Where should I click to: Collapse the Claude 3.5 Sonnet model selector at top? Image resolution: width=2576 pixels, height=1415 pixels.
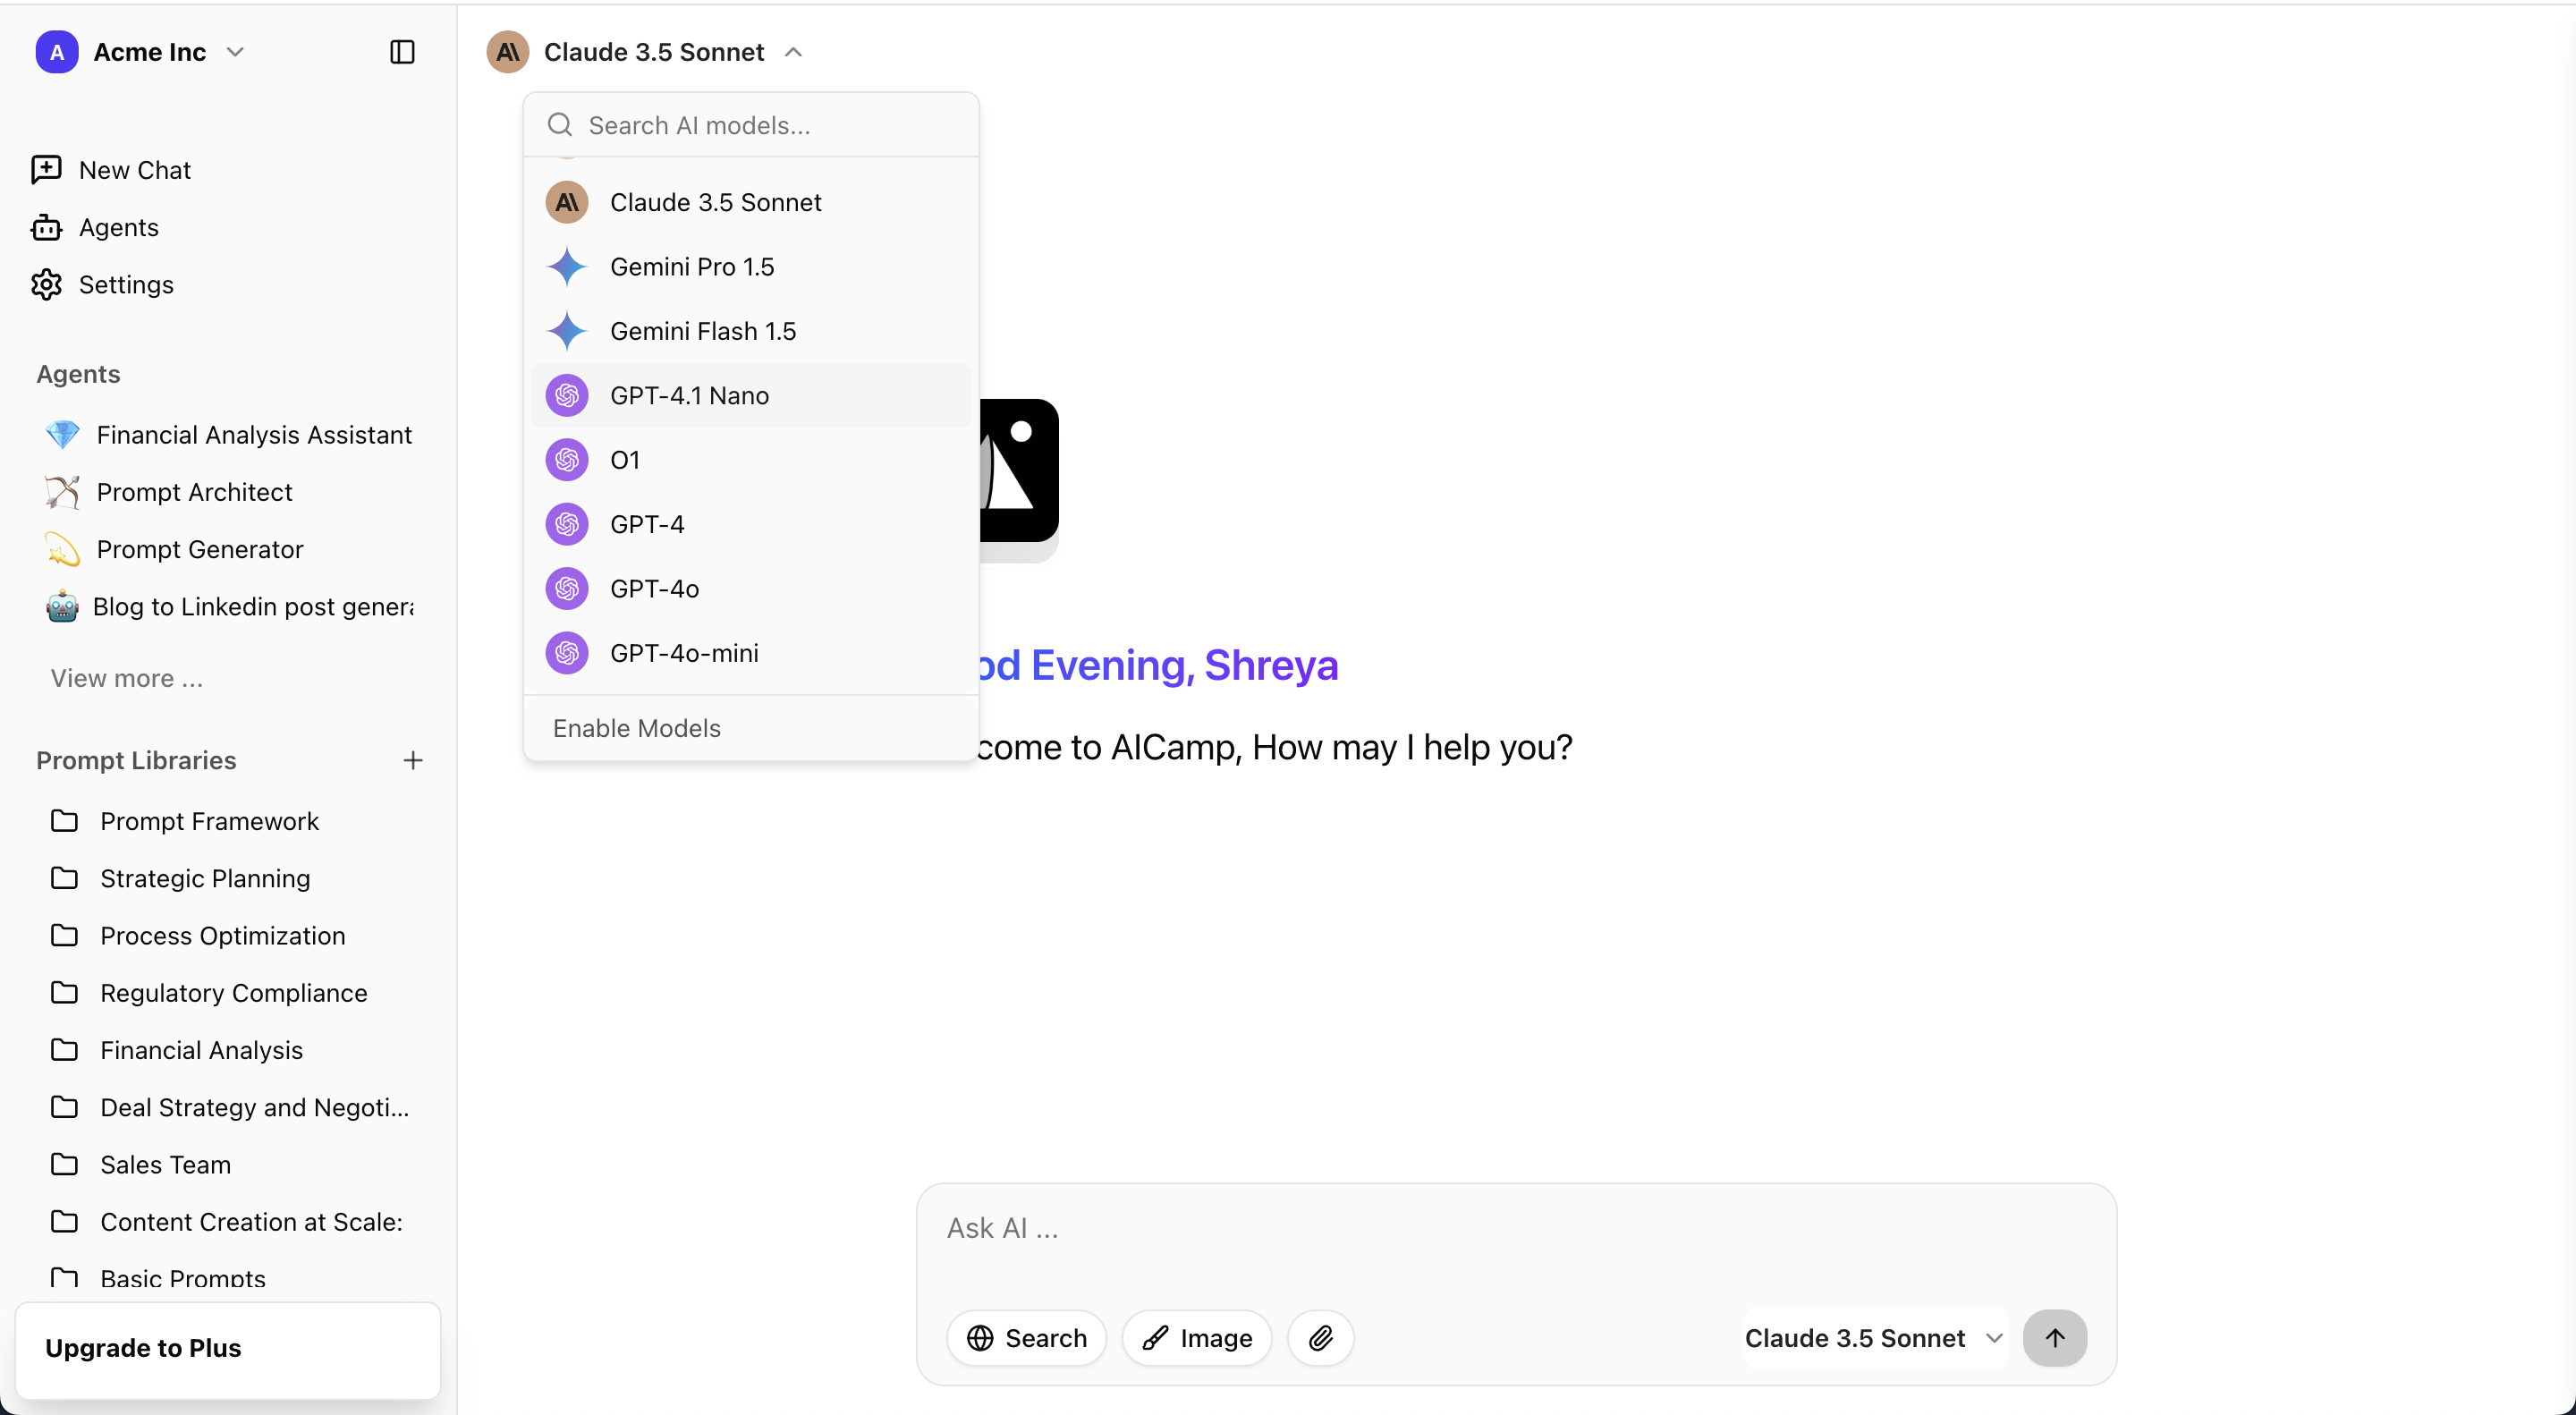[645, 52]
